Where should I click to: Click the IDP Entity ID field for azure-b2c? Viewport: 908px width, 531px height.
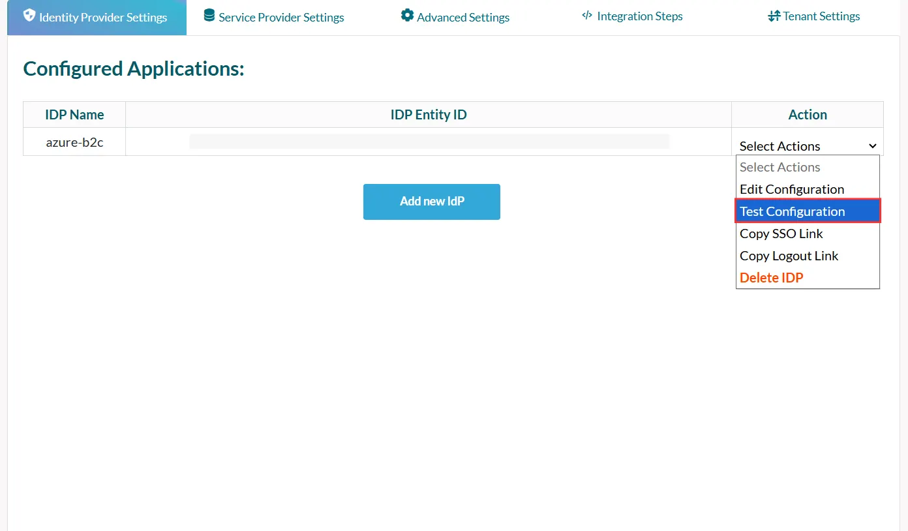[429, 142]
